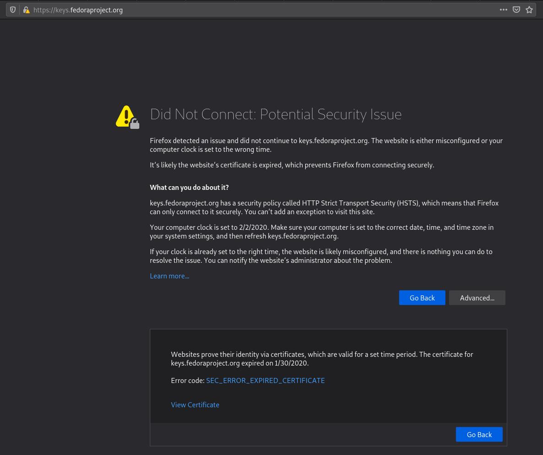Click the yellow warning triangle lock image
The width and height of the screenshot is (543, 455).
pyautogui.click(x=127, y=117)
